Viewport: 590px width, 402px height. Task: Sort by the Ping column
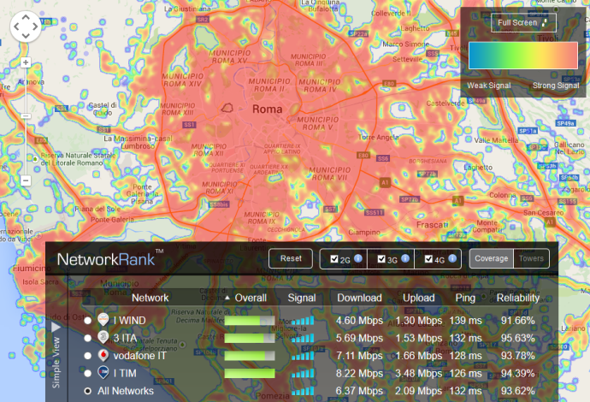[465, 298]
